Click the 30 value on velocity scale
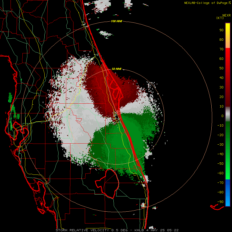The width and height of the screenshot is (232, 232). tap(221, 87)
